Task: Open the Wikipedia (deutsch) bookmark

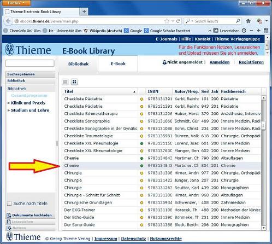Action: point(103,31)
